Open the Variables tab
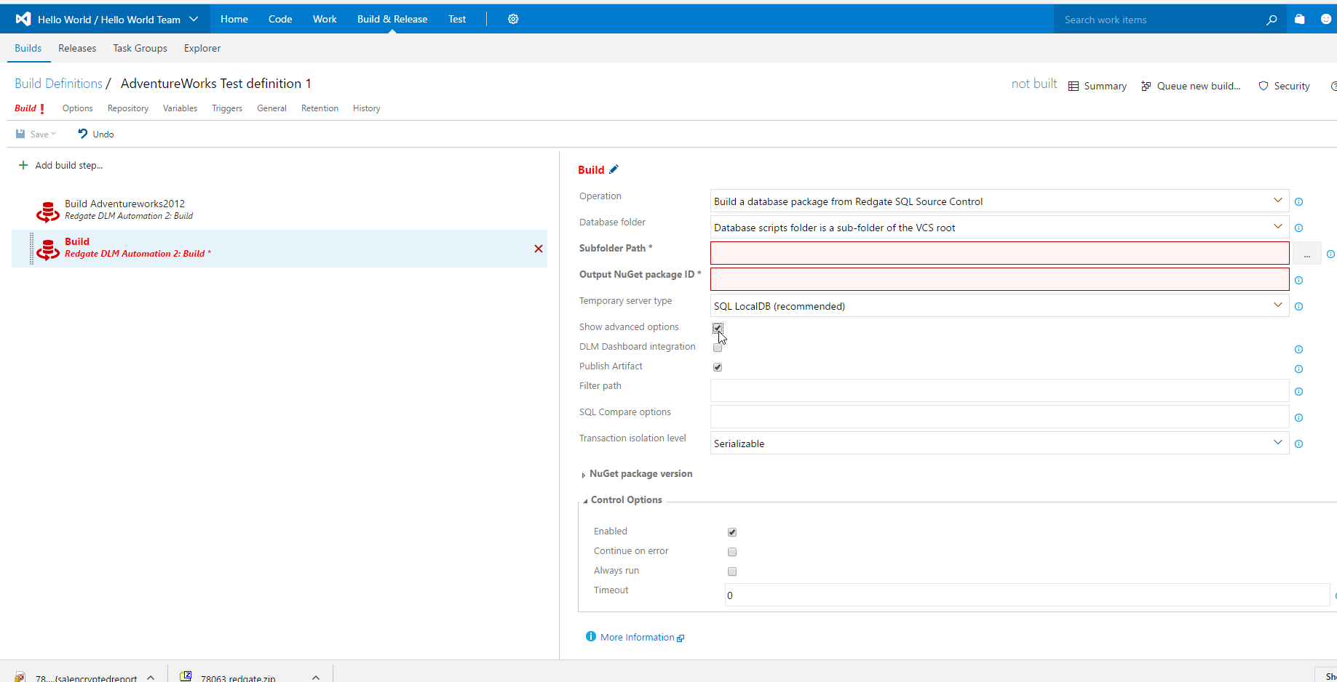Image resolution: width=1337 pixels, height=682 pixels. click(180, 108)
